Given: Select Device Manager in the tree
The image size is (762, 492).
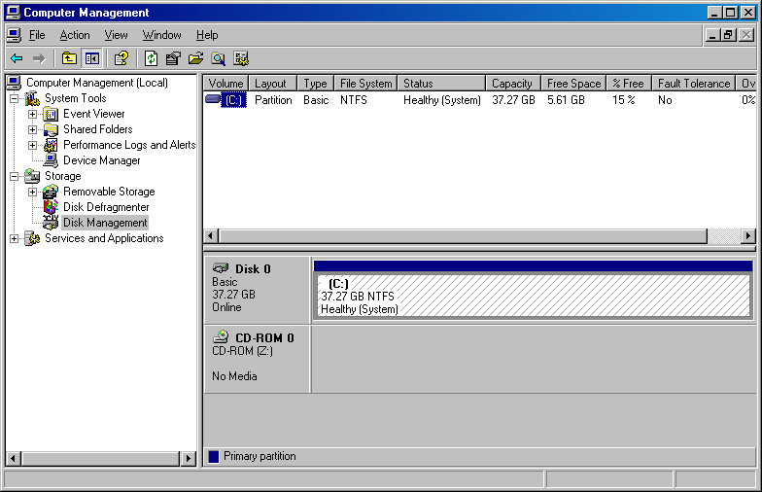Looking at the screenshot, I should [x=101, y=160].
